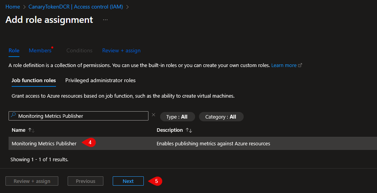Click the Showing 1 - 1 of 1 results text
The image size is (377, 193).
click(x=39, y=159)
